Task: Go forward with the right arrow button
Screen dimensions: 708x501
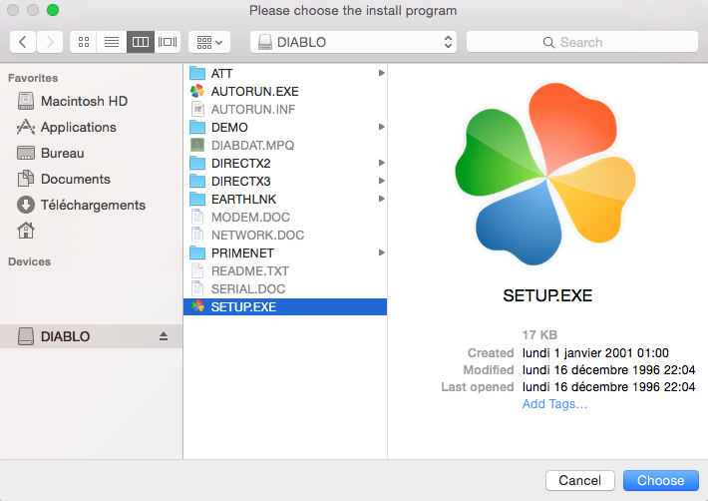Action: [50, 42]
